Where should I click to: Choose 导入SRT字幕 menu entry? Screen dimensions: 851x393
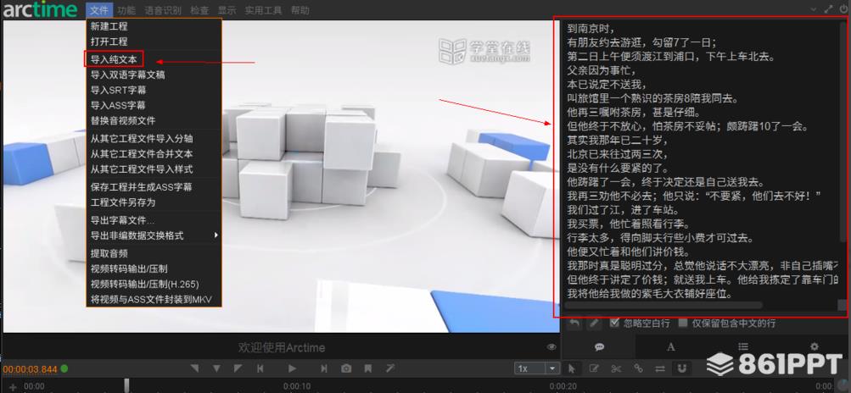pos(154,90)
